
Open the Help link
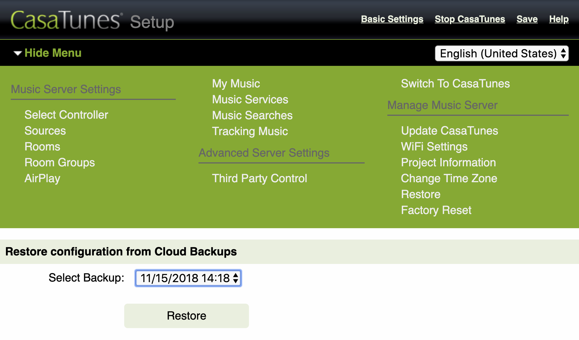559,19
